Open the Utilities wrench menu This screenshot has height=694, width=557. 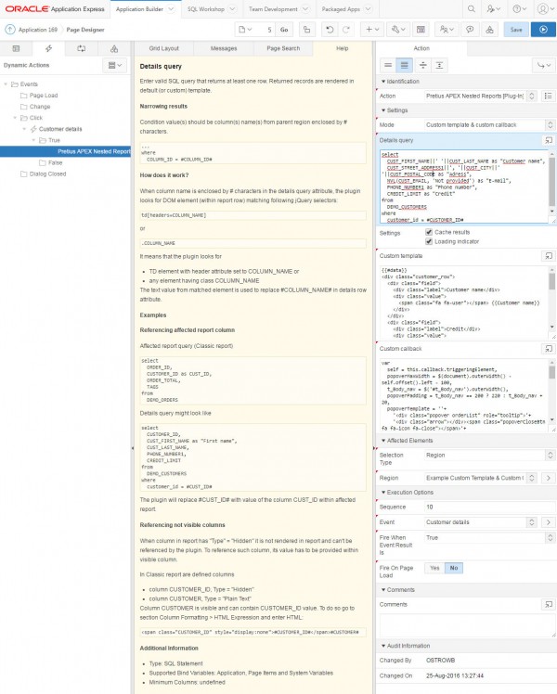click(x=398, y=30)
